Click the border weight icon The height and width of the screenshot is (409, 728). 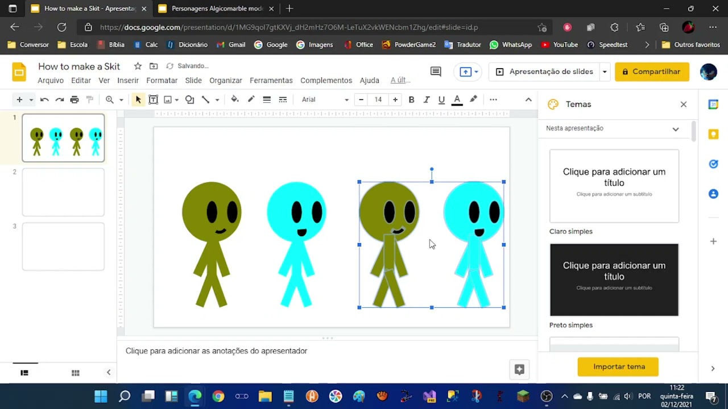point(267,100)
